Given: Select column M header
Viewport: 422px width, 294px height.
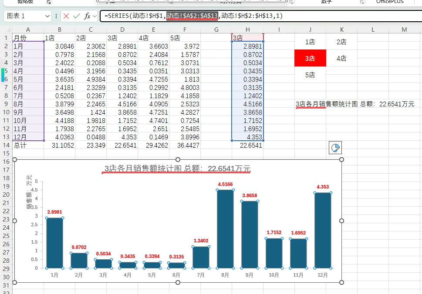Looking at the screenshot, I should [404, 30].
